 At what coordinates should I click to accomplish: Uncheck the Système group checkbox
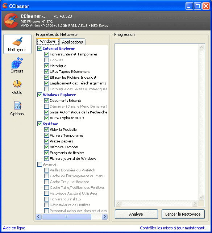click(40, 124)
